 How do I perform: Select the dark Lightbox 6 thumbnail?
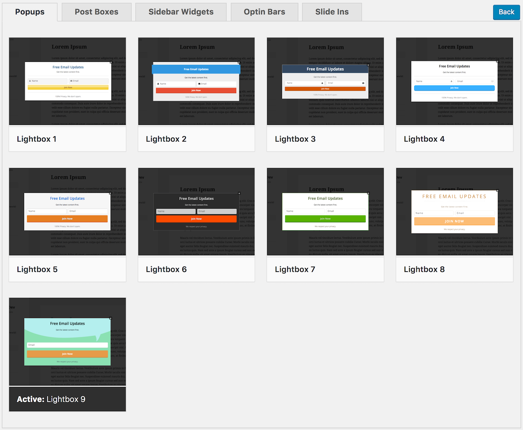pos(197,212)
